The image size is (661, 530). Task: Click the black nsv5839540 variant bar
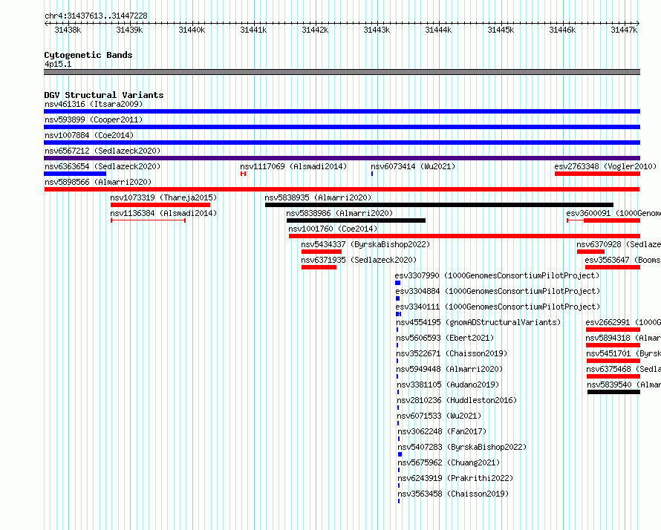613,392
